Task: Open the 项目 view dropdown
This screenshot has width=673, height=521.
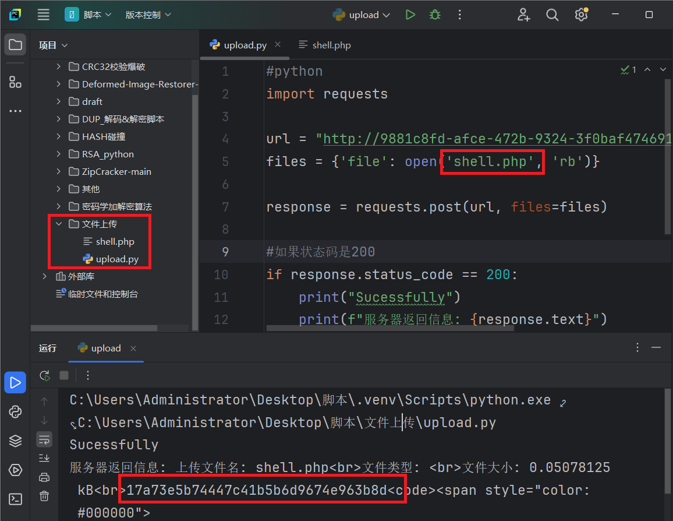Action: pyautogui.click(x=53, y=45)
